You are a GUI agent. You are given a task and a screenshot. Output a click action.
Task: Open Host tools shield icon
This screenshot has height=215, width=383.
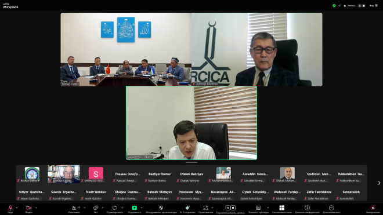(x=161, y=209)
